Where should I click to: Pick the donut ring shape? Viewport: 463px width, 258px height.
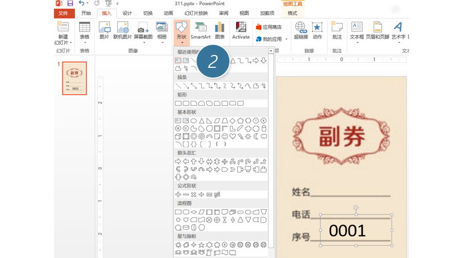pyautogui.click(x=194, y=136)
